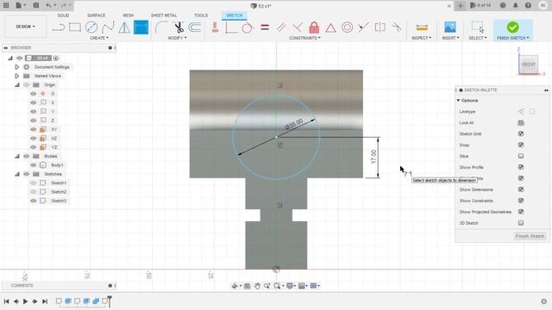Select the Spline sketch tool

point(108,28)
